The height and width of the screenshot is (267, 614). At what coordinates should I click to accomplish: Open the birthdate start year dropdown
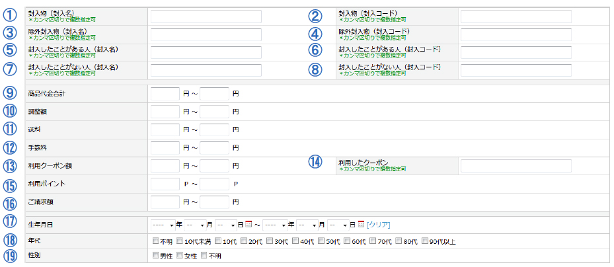163,225
